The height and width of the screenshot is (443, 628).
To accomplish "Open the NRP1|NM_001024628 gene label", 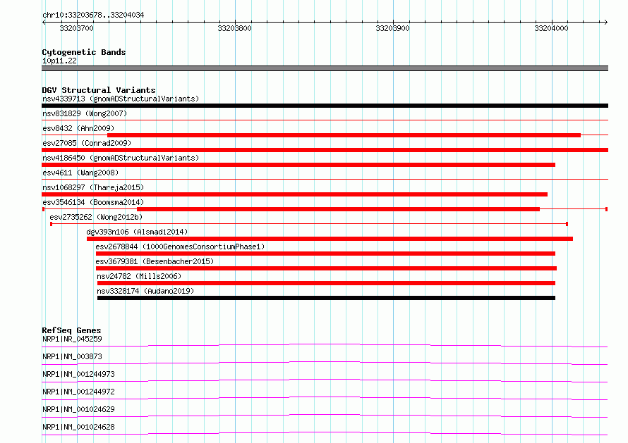I will (78, 427).
